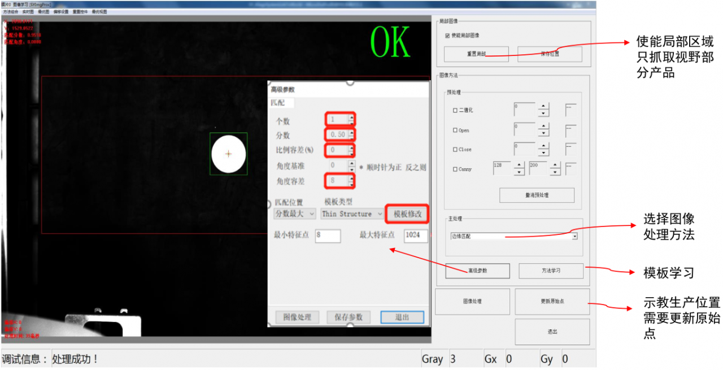Select the 实时图 menu item
This screenshot has height=370, width=723.
(x=28, y=11)
